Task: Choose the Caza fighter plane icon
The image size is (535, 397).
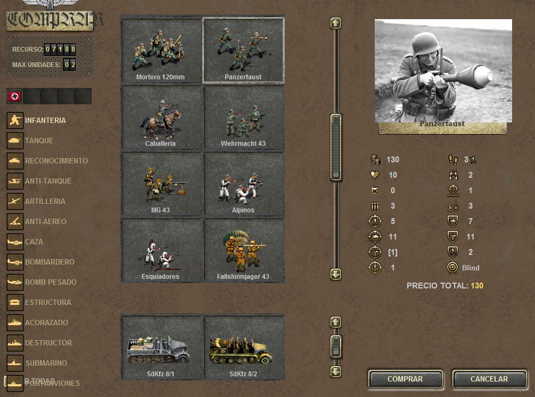Action: point(15,242)
